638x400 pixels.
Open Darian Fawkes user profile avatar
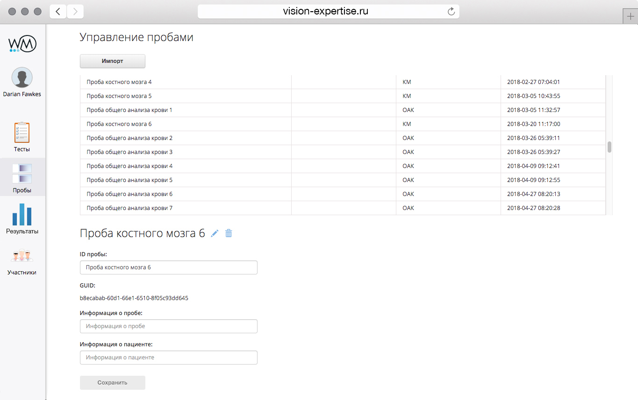tap(22, 77)
